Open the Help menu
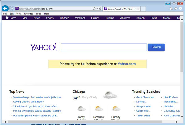 coord(47,14)
